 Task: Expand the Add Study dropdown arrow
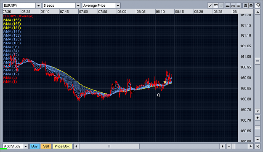pos(26,146)
